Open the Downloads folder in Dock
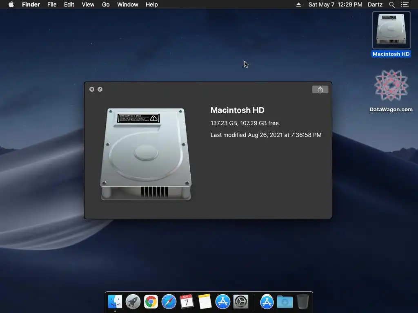The width and height of the screenshot is (418, 313). coord(285,302)
